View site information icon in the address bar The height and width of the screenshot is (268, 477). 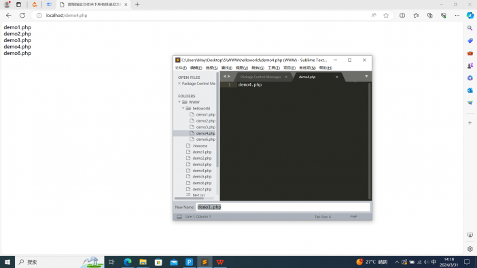pos(39,15)
